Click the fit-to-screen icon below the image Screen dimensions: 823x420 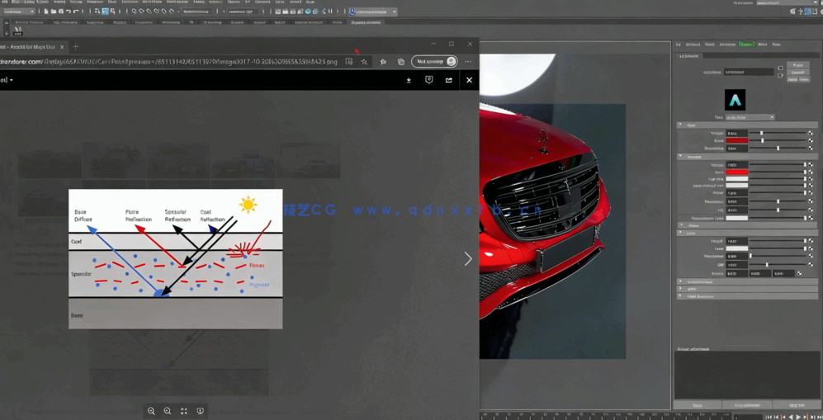(184, 411)
